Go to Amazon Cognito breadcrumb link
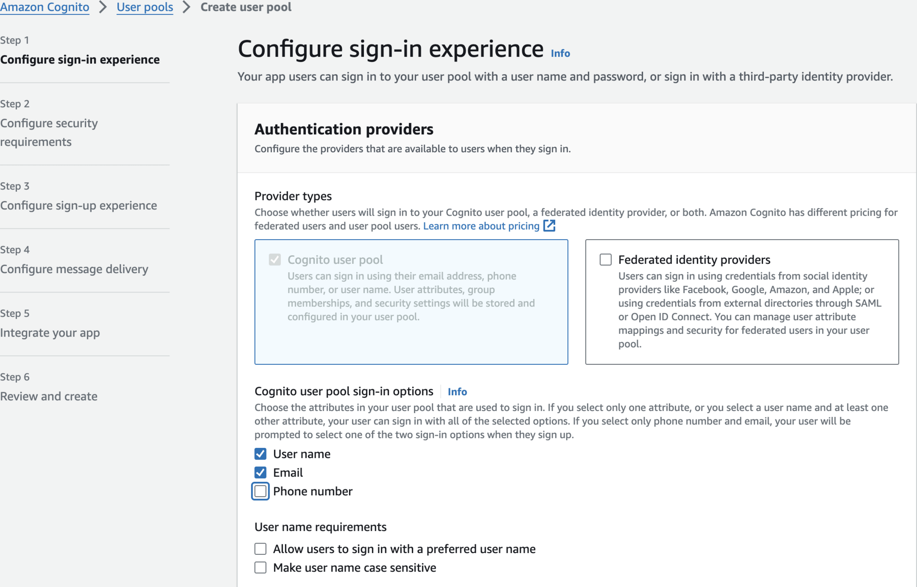Screen dimensions: 917x587 (45, 7)
